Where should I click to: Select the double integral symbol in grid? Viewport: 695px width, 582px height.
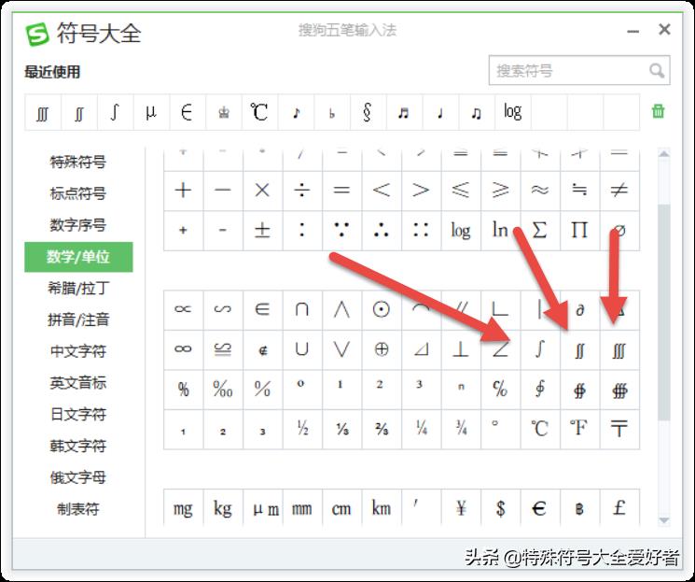[x=579, y=349]
